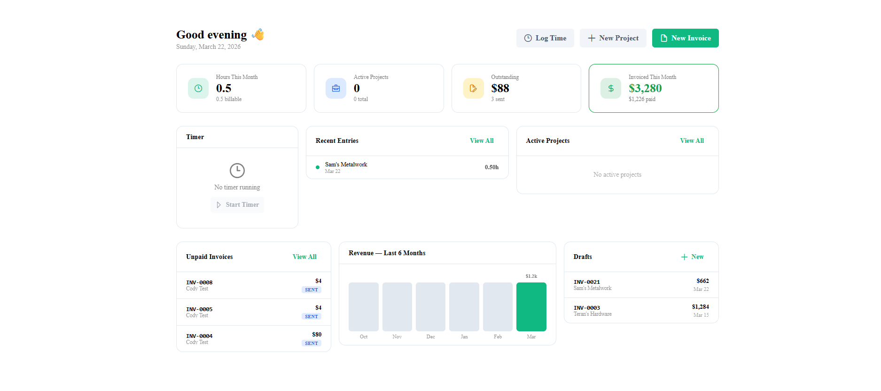Click the $1,284 amount on INV-0003
Screen dimensions: 881x391
pyautogui.click(x=700, y=307)
